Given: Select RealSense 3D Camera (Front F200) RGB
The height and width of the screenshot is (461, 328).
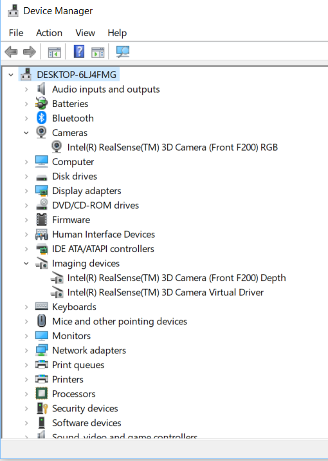Looking at the screenshot, I should pyautogui.click(x=172, y=147).
